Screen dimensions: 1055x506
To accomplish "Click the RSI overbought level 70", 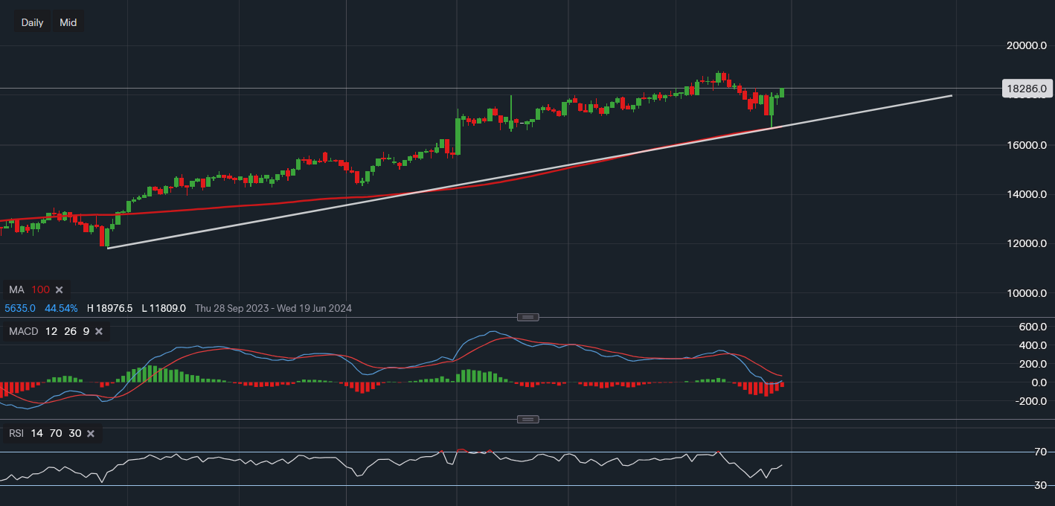I will (x=55, y=433).
